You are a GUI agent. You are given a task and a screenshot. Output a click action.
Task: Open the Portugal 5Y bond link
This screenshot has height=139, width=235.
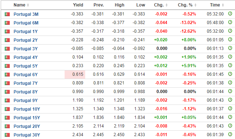26,66
